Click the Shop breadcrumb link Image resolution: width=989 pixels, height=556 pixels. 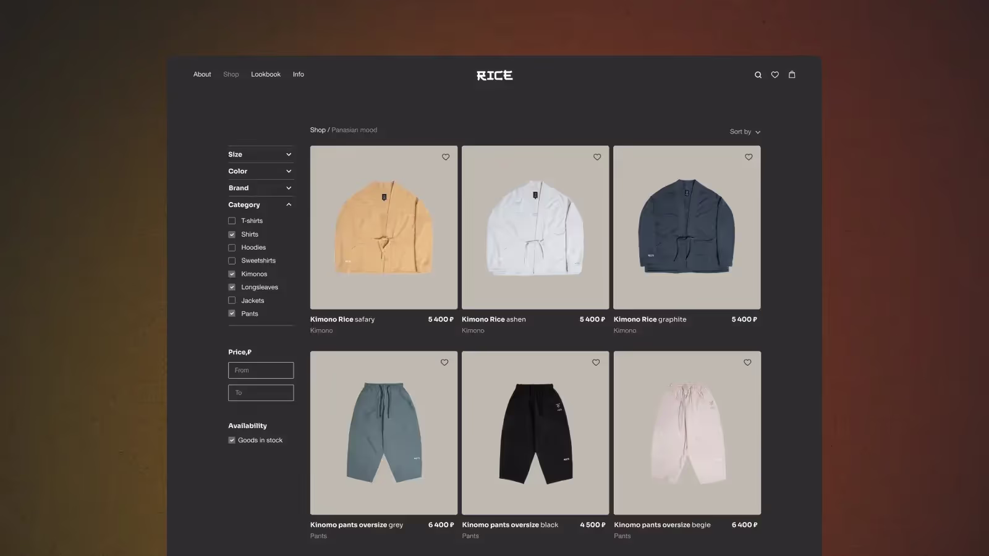[318, 130]
